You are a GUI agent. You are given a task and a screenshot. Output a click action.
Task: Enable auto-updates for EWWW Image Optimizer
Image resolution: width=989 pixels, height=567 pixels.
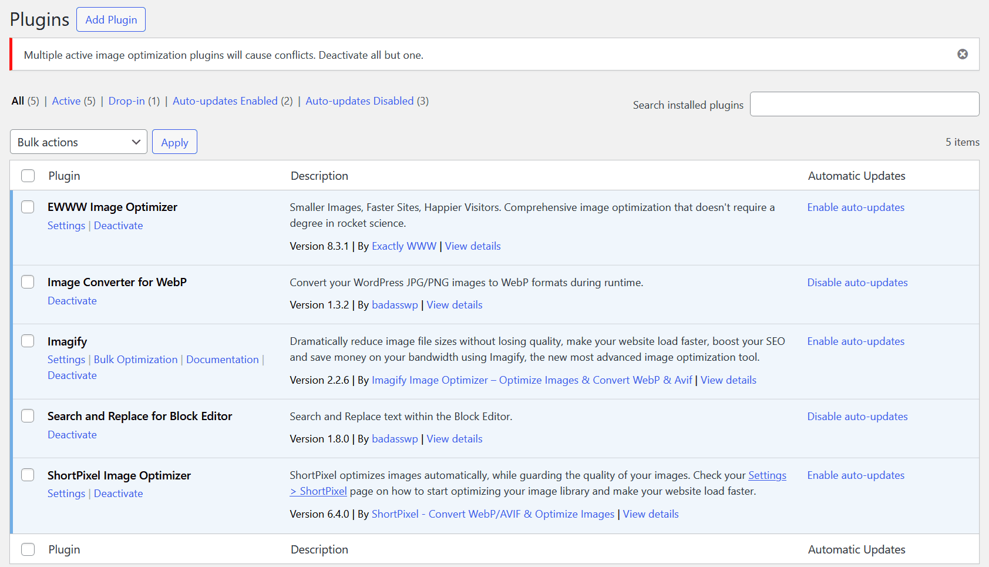pyautogui.click(x=856, y=207)
